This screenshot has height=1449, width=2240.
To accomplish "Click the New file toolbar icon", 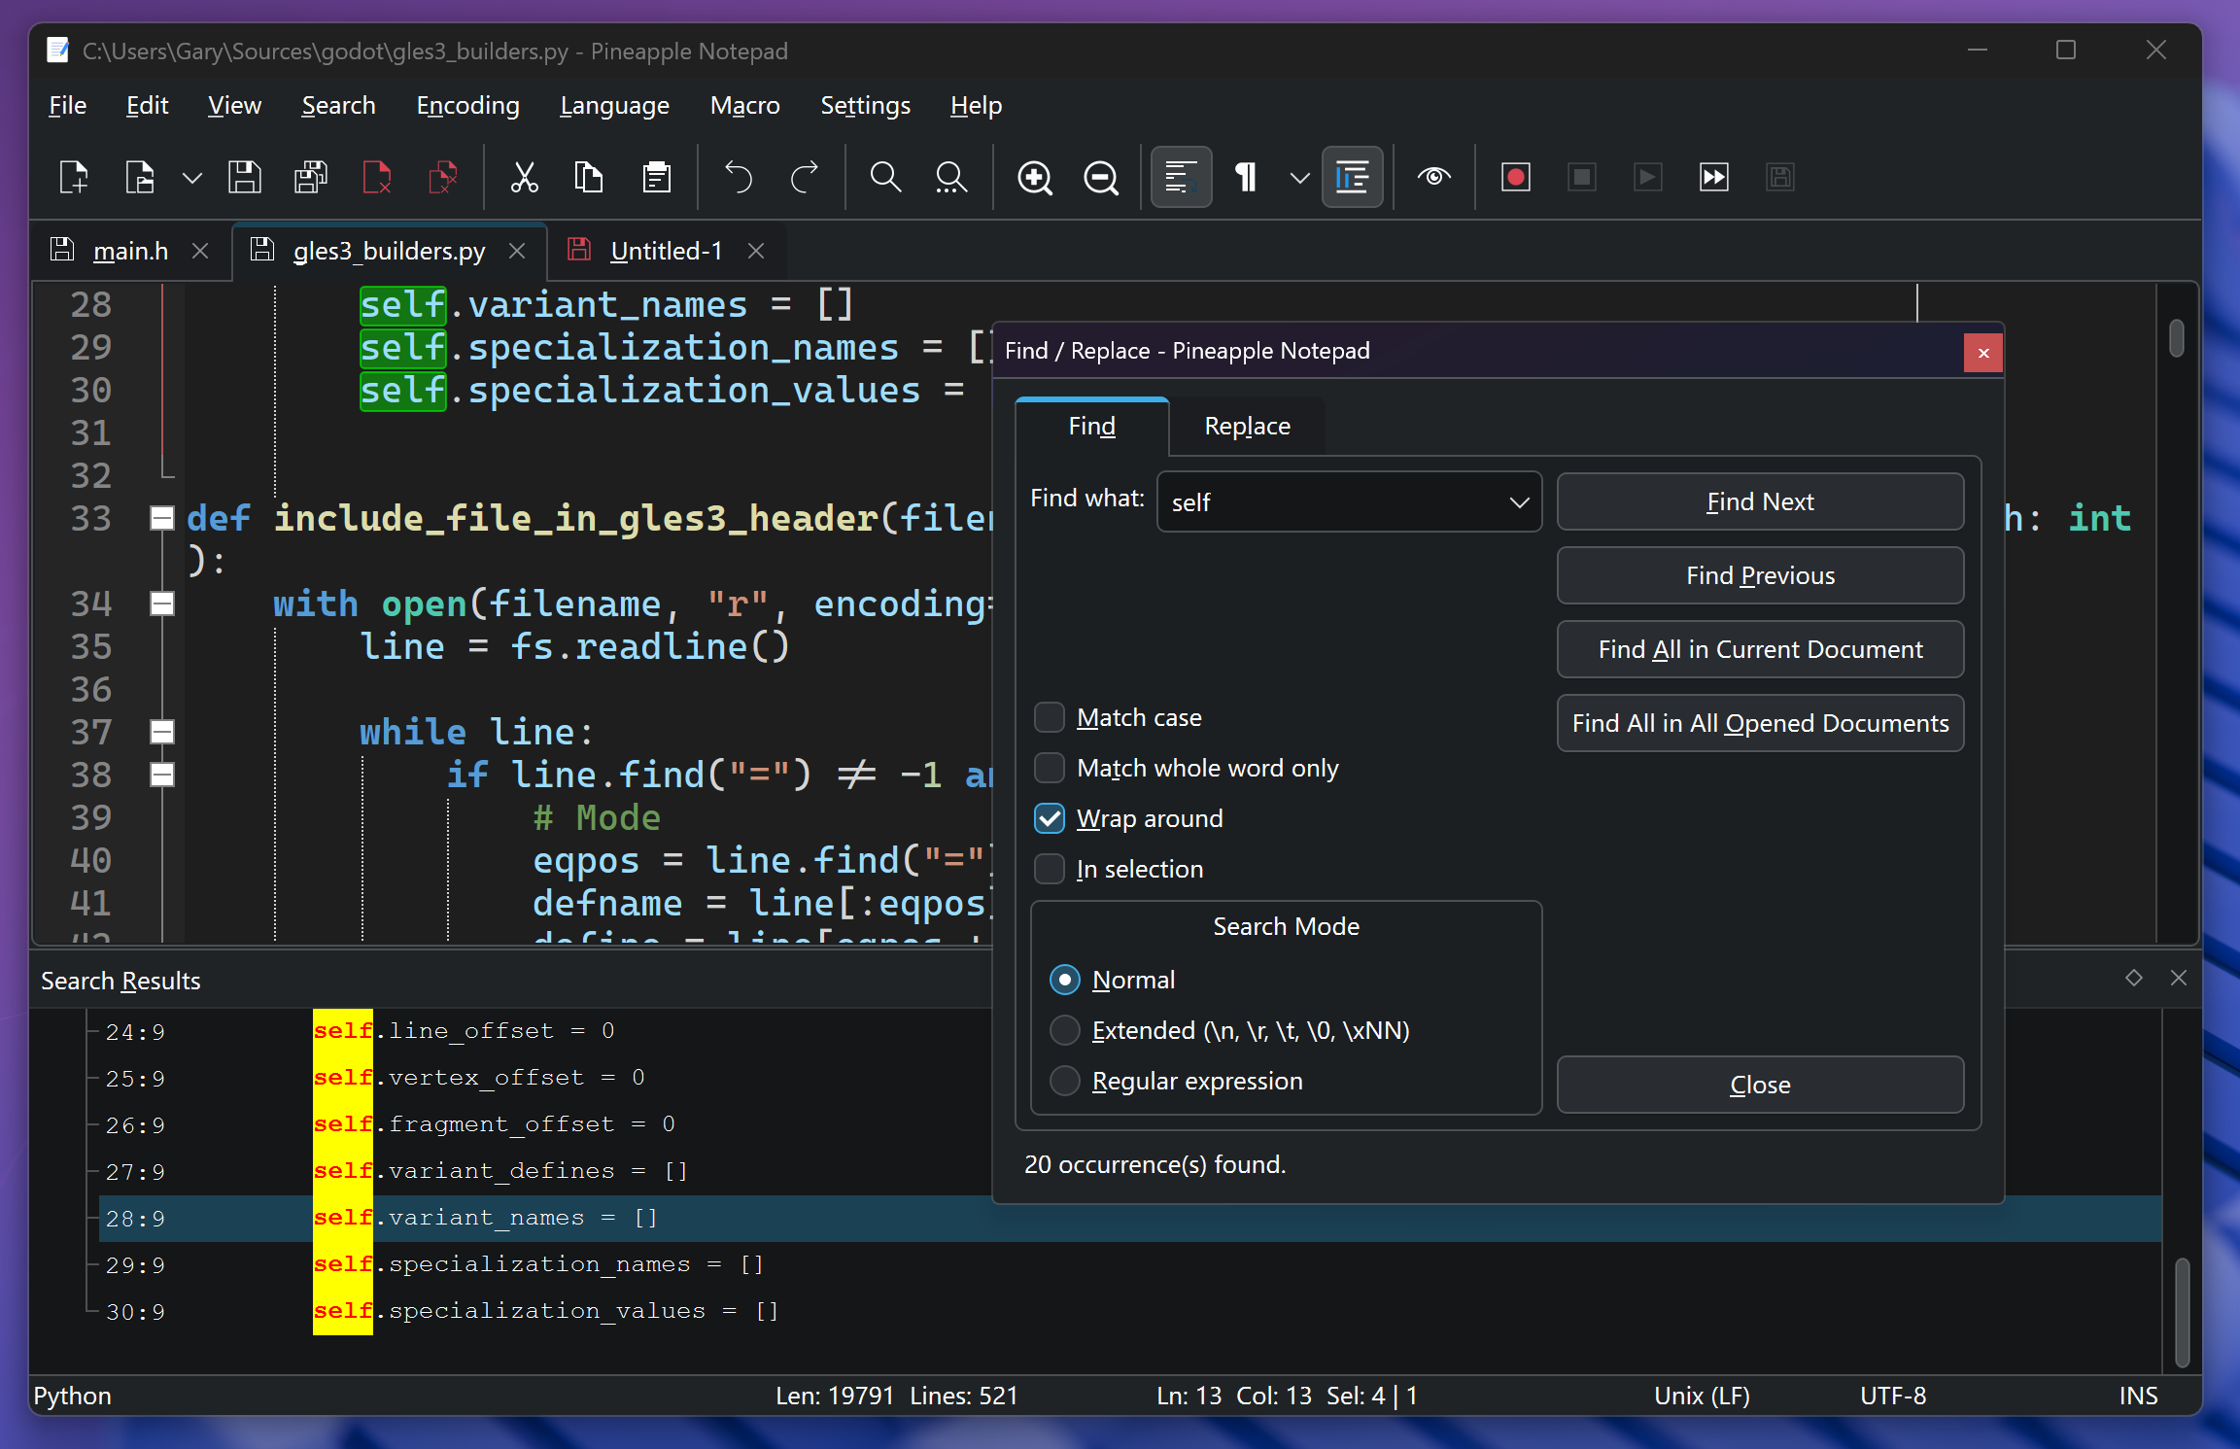I will pos(74,178).
